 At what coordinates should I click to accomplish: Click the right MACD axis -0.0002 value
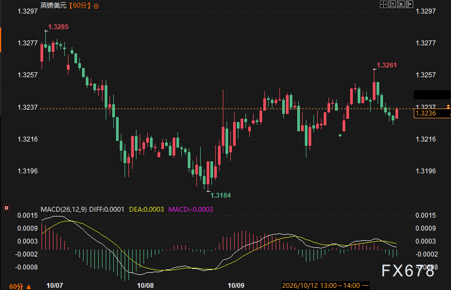pyautogui.click(x=427, y=254)
